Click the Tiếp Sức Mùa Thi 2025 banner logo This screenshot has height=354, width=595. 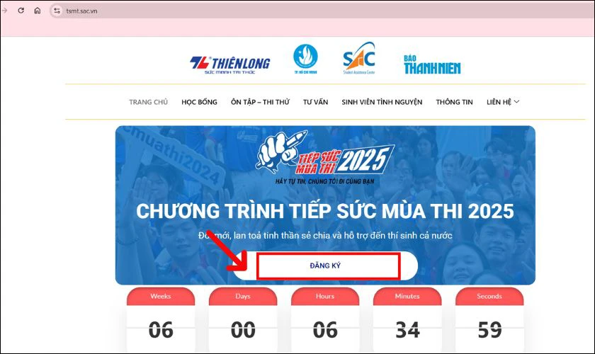pyautogui.click(x=326, y=157)
